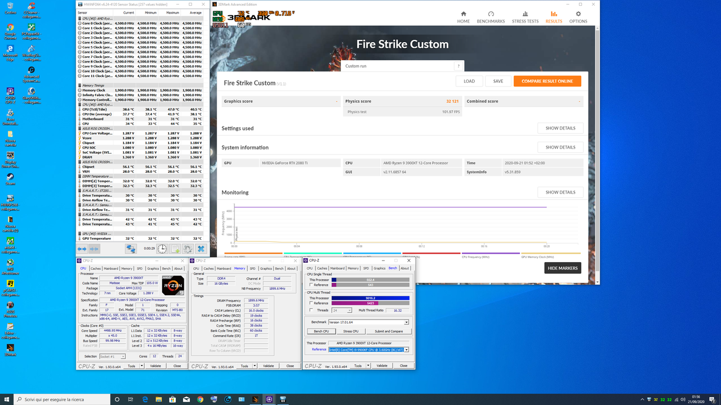721x405 pixels.
Task: Expand the Threads count selector
Action: [350, 310]
